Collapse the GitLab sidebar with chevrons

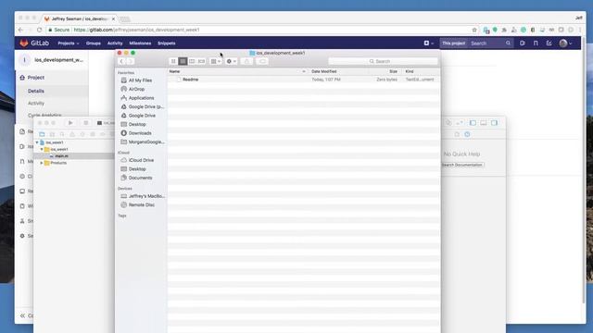coord(22,315)
